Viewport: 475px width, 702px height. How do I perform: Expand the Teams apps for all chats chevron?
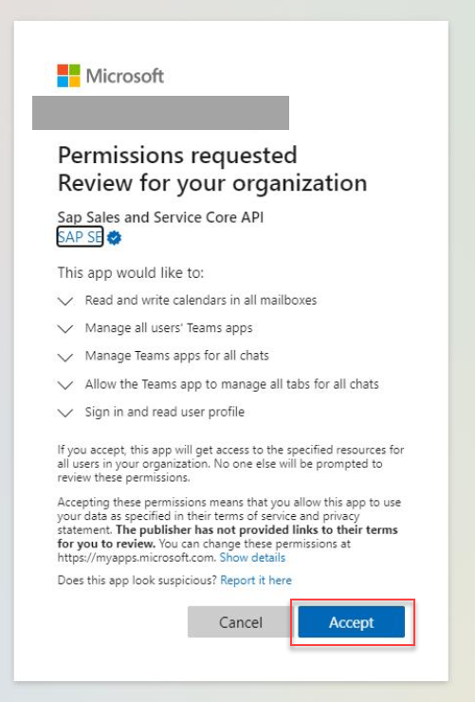coord(65,357)
